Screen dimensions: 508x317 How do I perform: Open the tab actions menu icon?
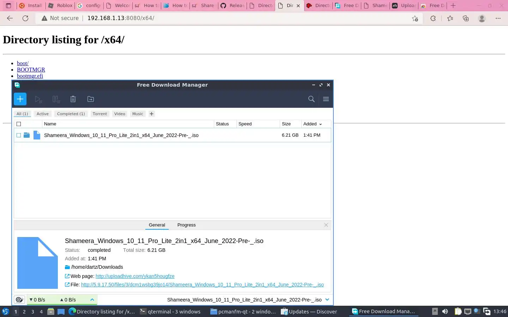8,5
